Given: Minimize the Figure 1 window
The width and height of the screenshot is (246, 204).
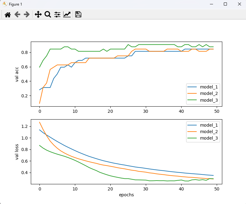Looking at the screenshot, I should pyautogui.click(x=211, y=4).
